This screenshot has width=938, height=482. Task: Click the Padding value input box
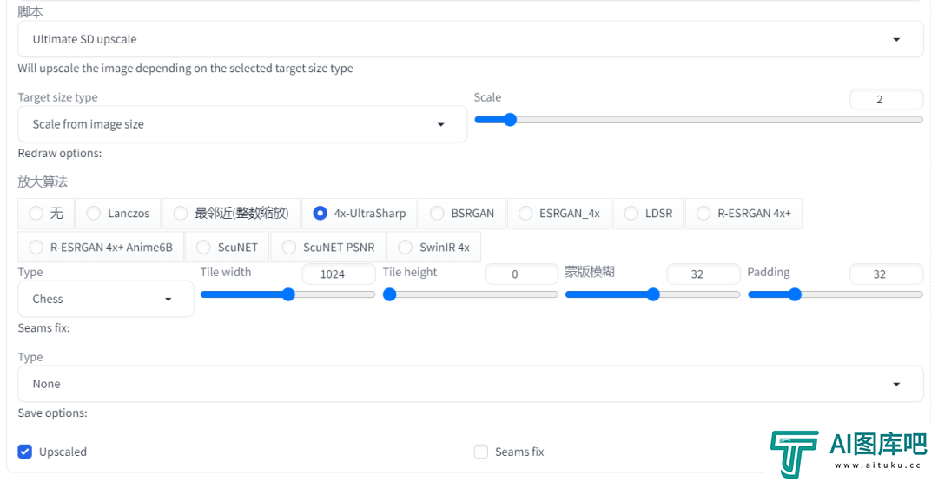[886, 274]
